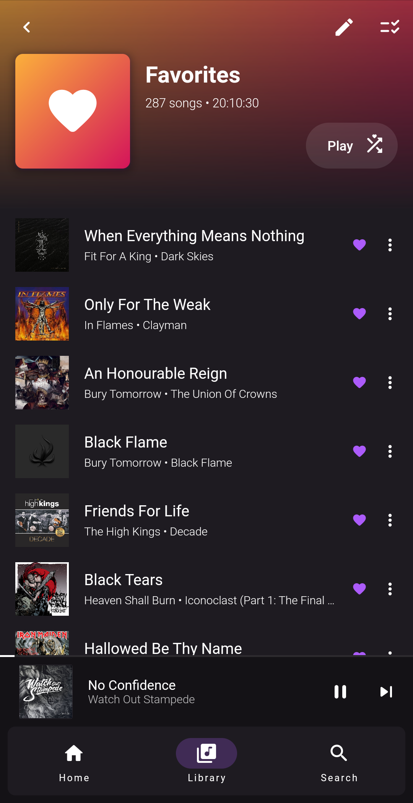Remove Black Flame from favorites via heart
Image resolution: width=413 pixels, height=803 pixels.
coord(359,451)
